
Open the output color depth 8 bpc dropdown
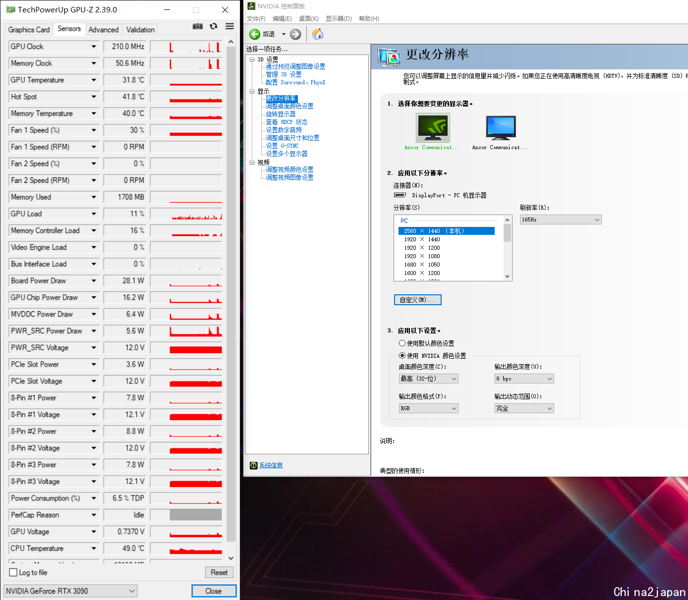point(524,379)
